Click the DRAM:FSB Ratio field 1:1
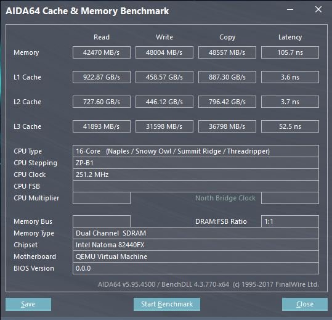 pyautogui.click(x=290, y=221)
